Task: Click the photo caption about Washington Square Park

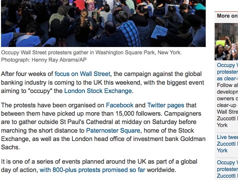Action: coord(91,53)
